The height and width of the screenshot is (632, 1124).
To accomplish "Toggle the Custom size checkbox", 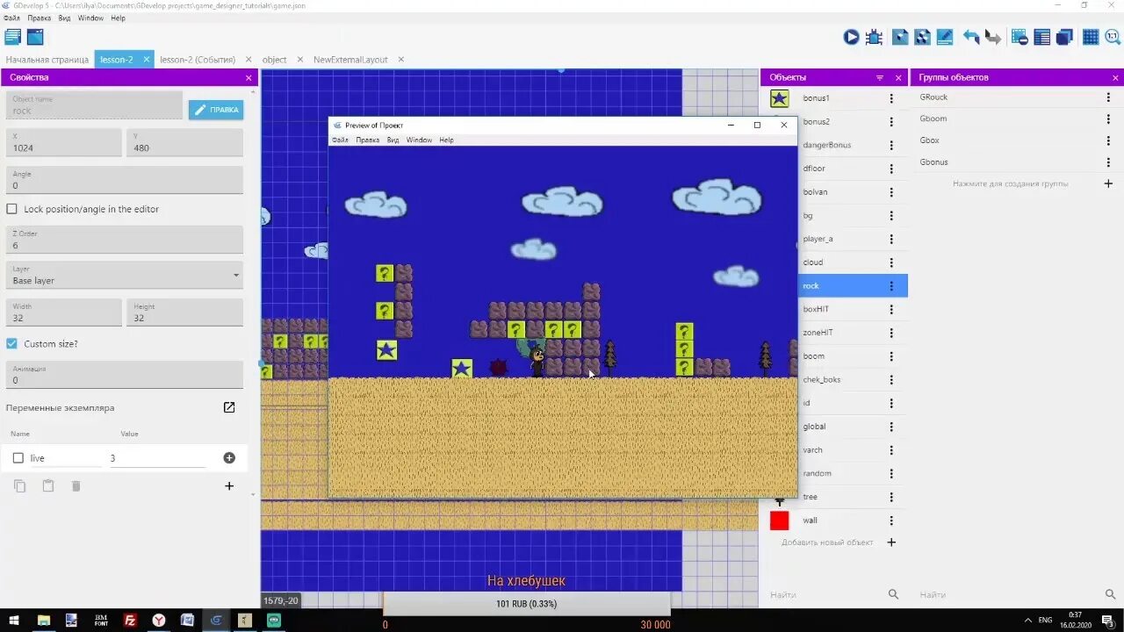I will [x=12, y=343].
